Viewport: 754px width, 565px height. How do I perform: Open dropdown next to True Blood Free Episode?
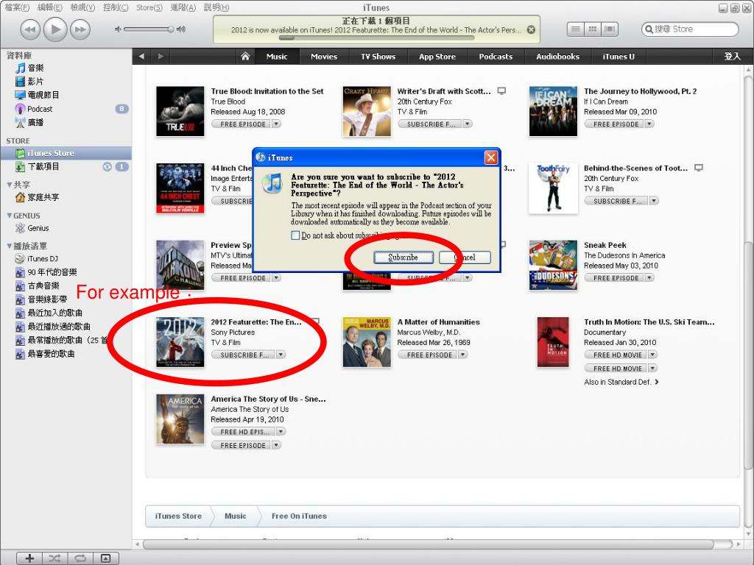(x=277, y=124)
